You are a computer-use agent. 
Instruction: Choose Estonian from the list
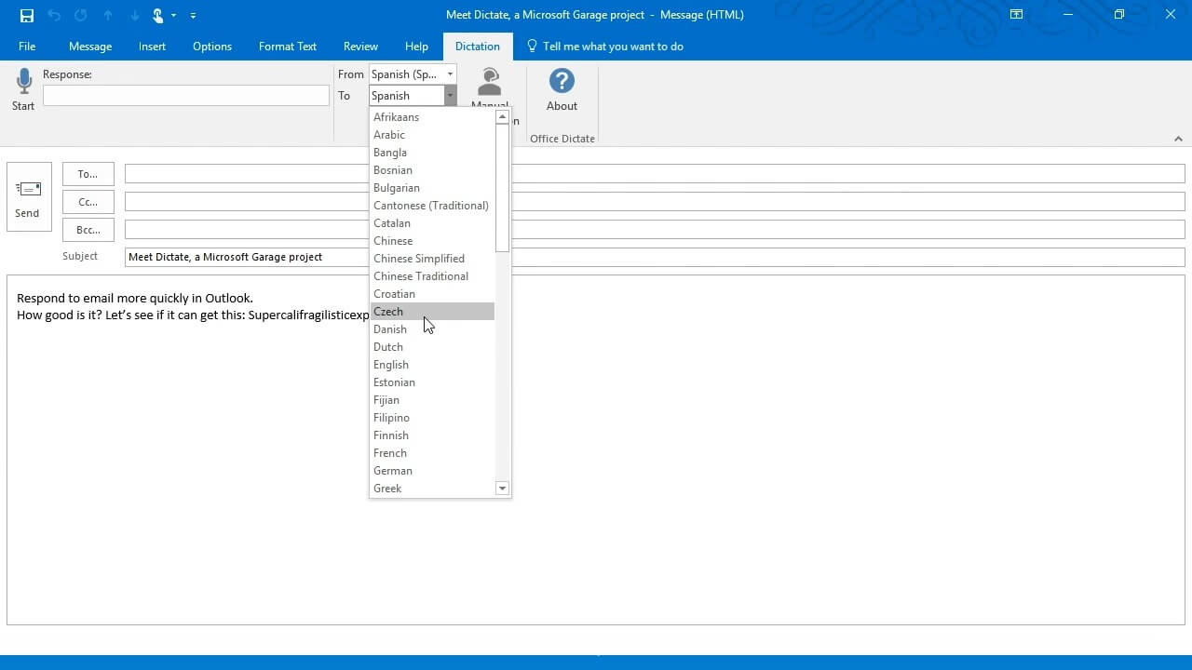point(432,382)
